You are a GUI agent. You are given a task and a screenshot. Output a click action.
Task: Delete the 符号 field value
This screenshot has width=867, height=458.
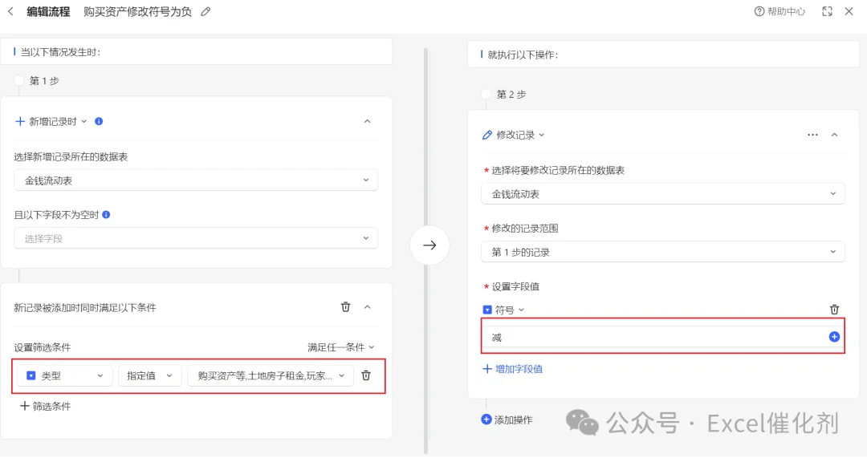(x=834, y=310)
